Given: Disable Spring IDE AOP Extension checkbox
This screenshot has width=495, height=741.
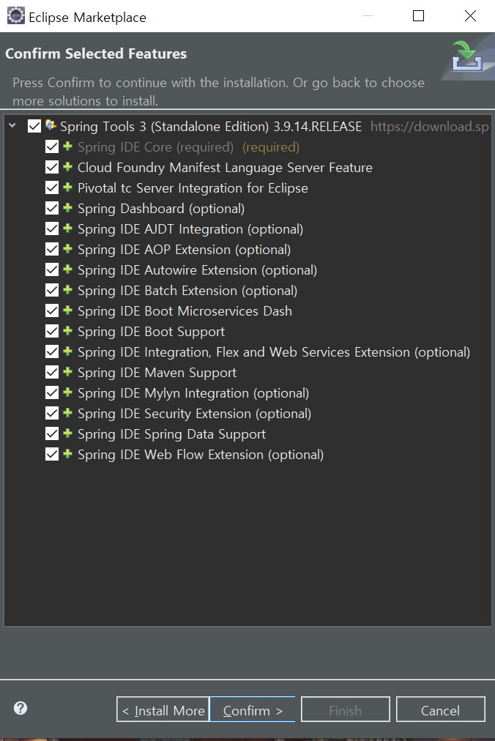Looking at the screenshot, I should point(52,249).
